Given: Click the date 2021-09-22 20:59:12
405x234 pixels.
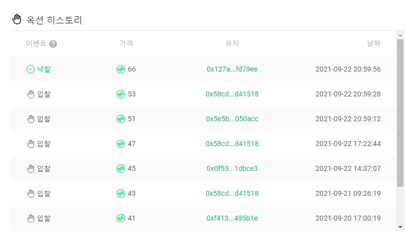Looking at the screenshot, I should [348, 119].
